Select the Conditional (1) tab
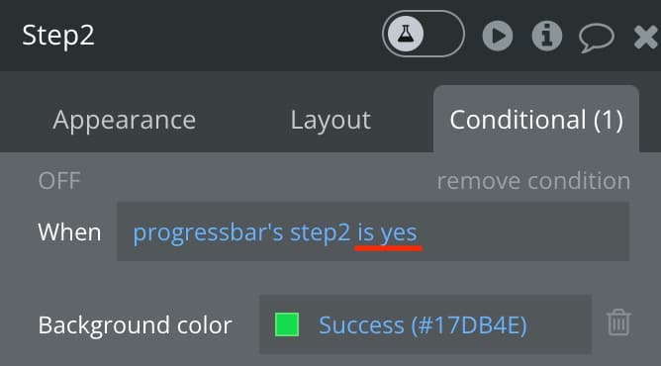 [x=536, y=119]
